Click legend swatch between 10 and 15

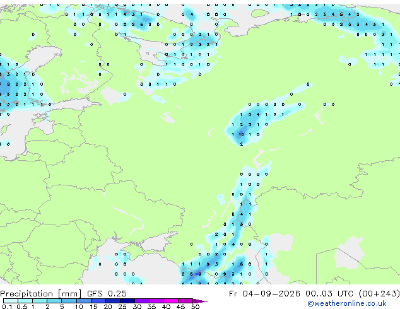coord(83,301)
